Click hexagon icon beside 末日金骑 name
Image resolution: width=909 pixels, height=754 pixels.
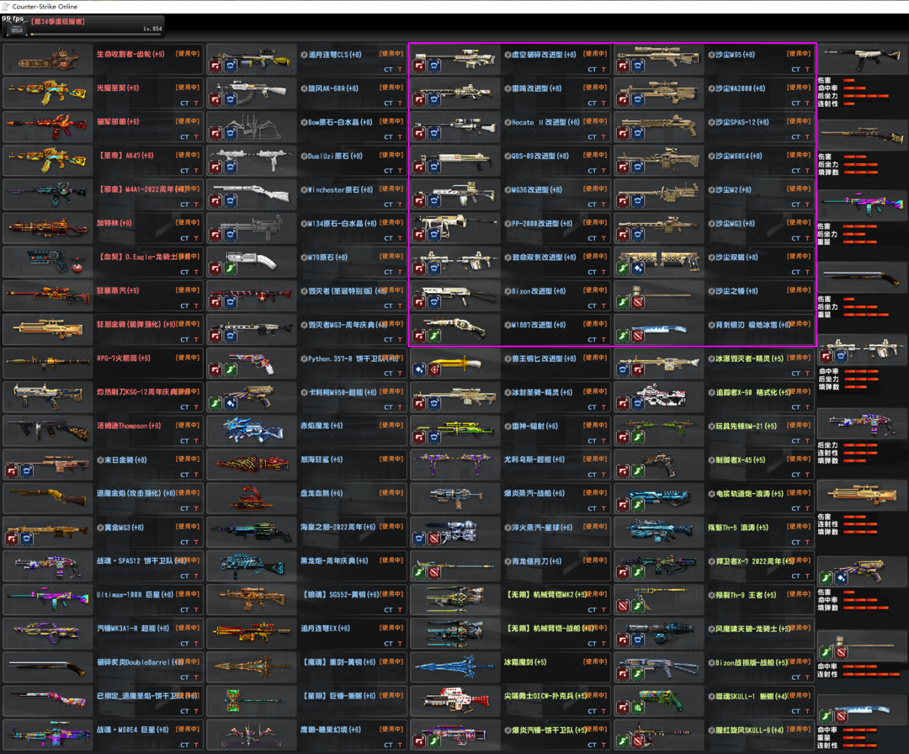100,459
